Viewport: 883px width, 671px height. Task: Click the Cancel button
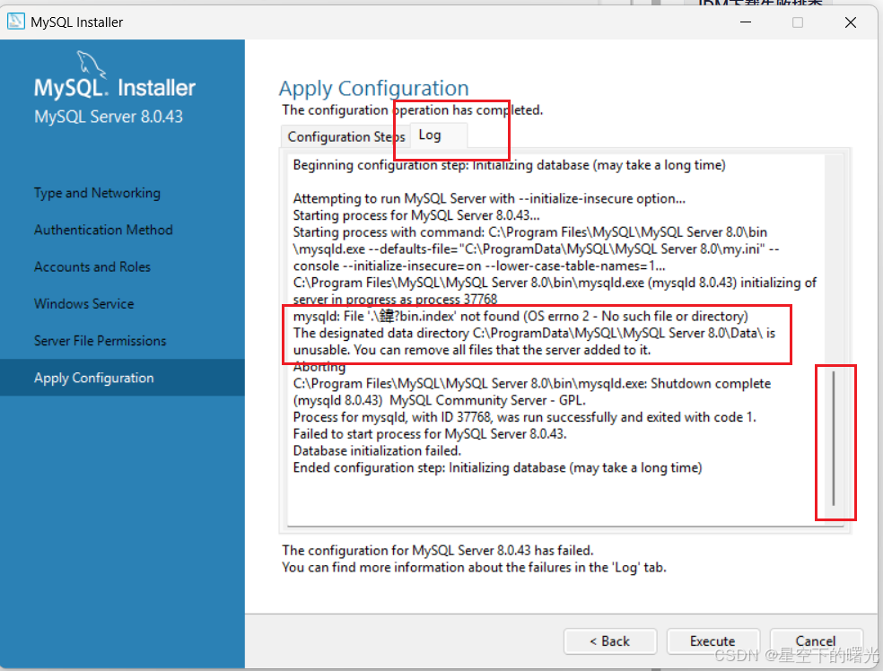tap(816, 640)
